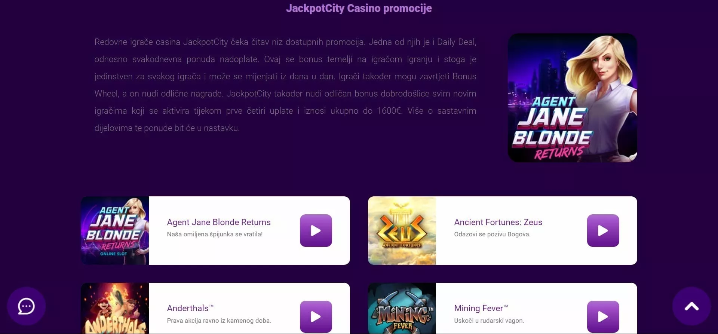Select the Agent Jane Blonde card thumbnail
Screen dimensions: 718x334
(115, 230)
